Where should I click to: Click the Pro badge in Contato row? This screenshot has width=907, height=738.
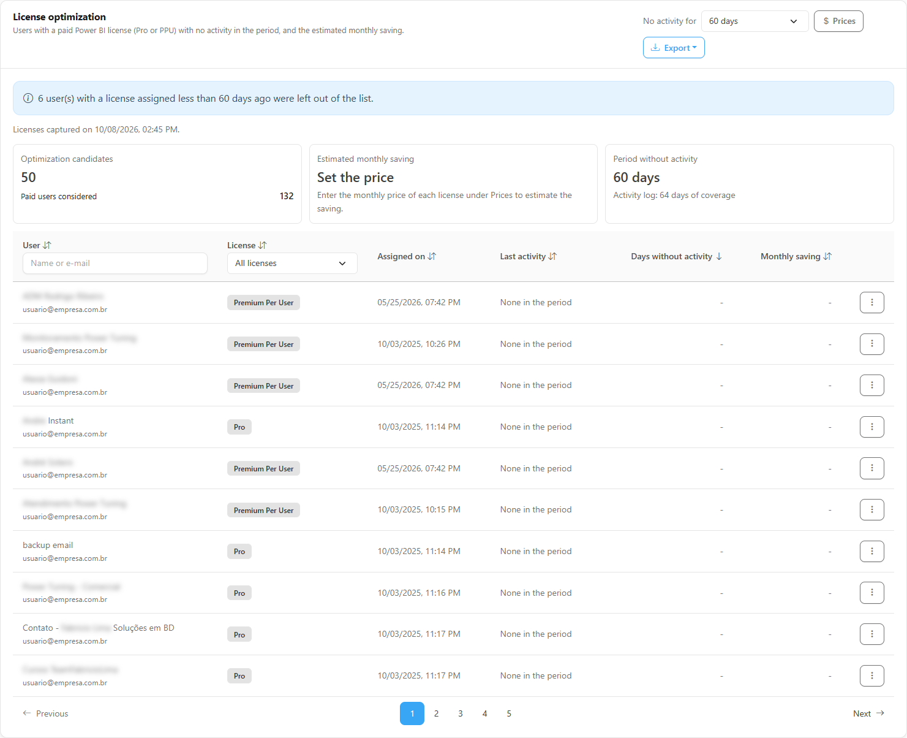(239, 634)
